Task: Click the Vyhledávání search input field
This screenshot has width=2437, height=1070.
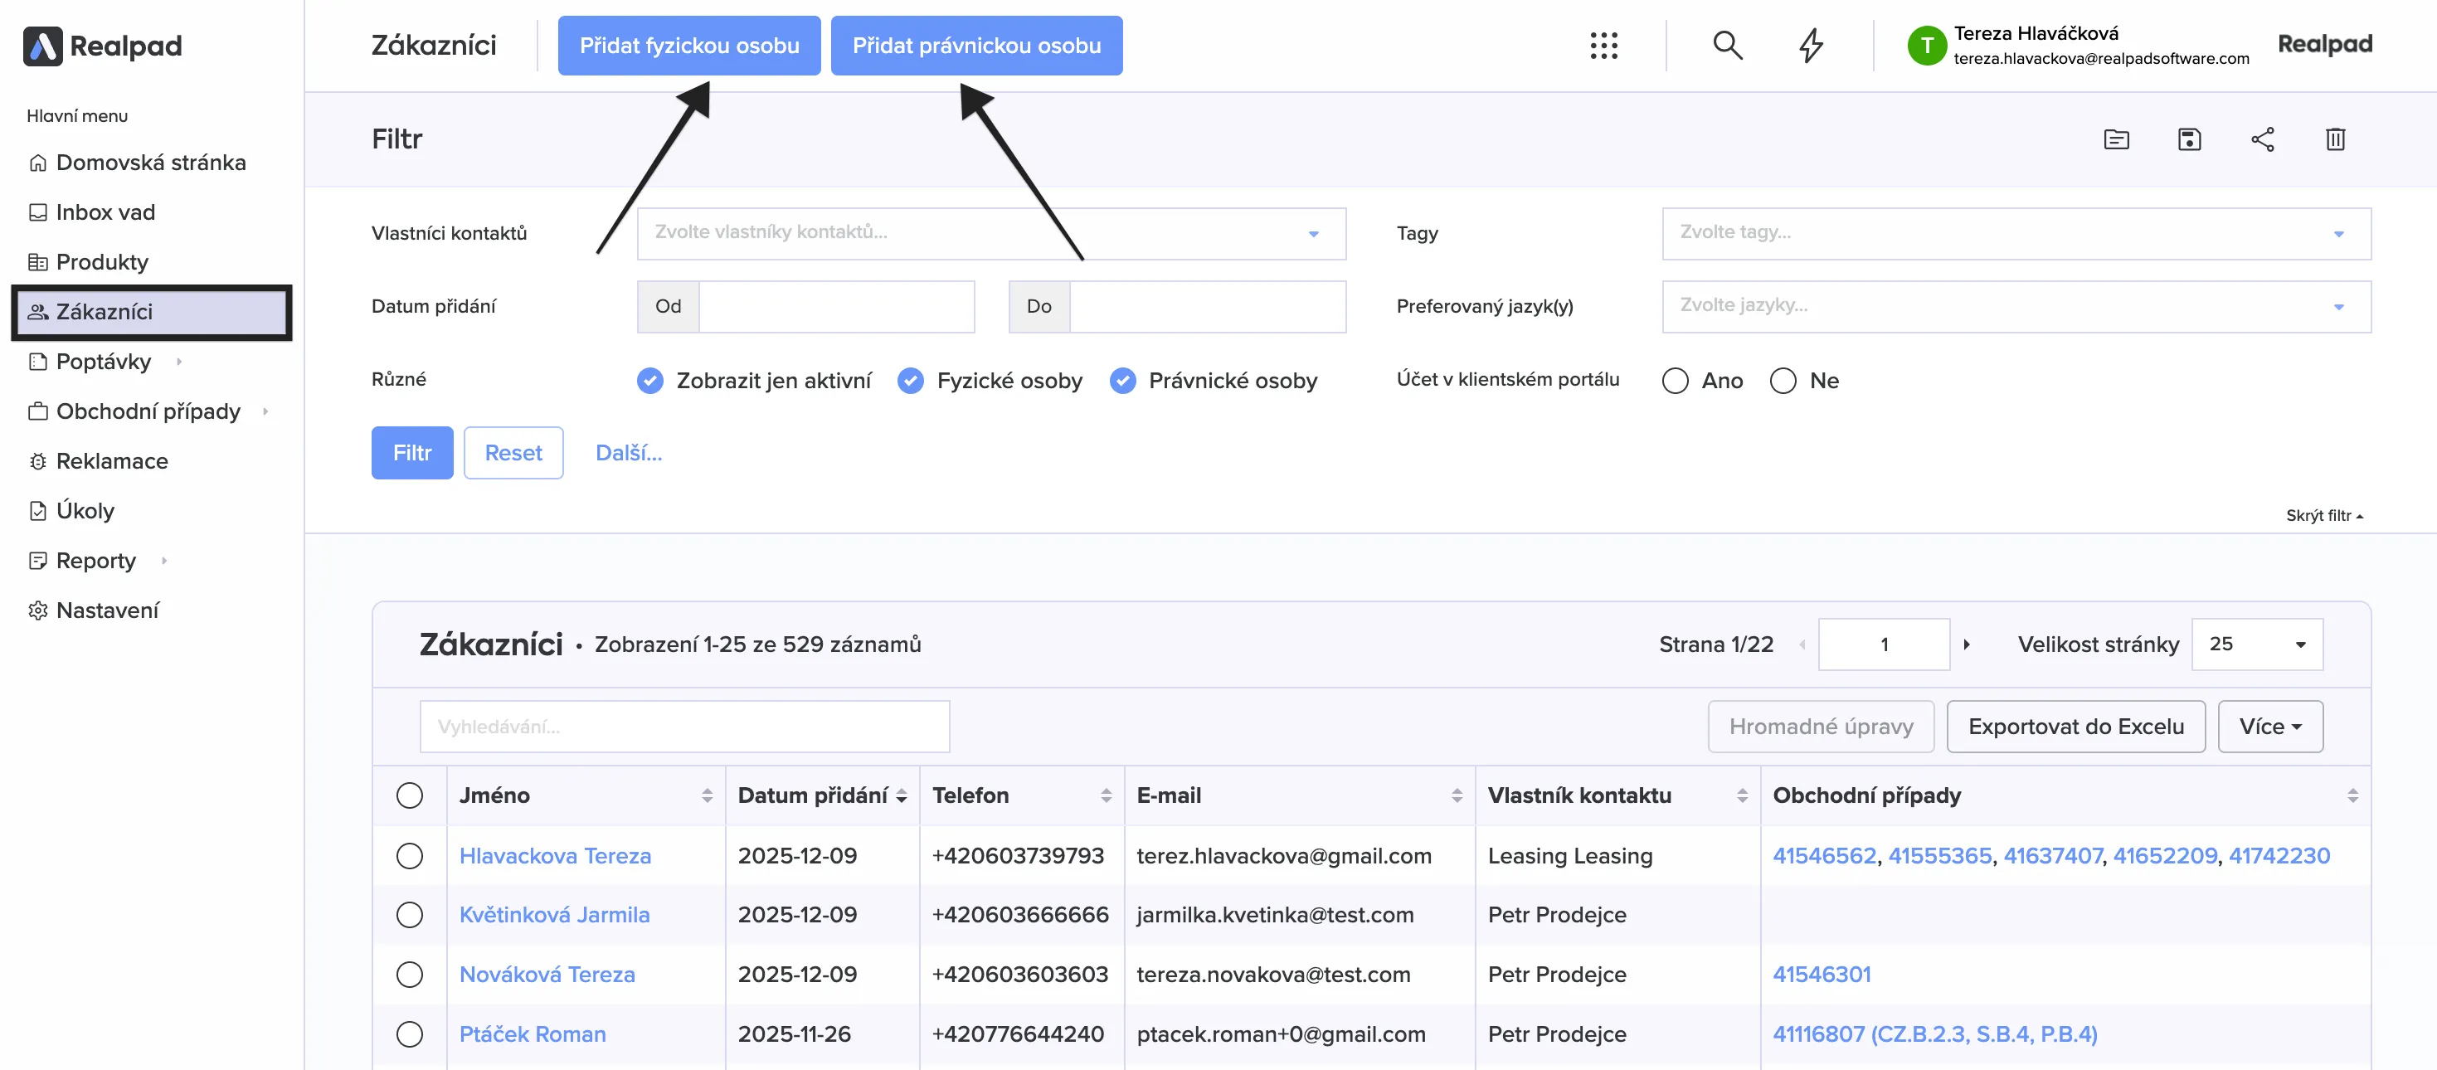Action: point(684,727)
